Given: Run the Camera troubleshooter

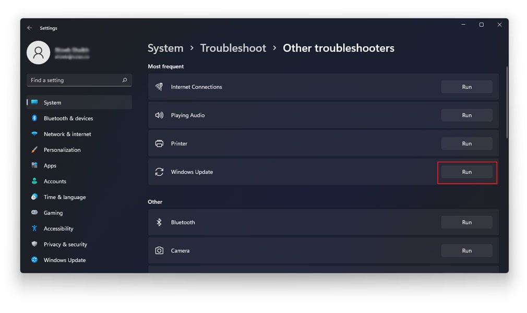Looking at the screenshot, I should coord(466,250).
